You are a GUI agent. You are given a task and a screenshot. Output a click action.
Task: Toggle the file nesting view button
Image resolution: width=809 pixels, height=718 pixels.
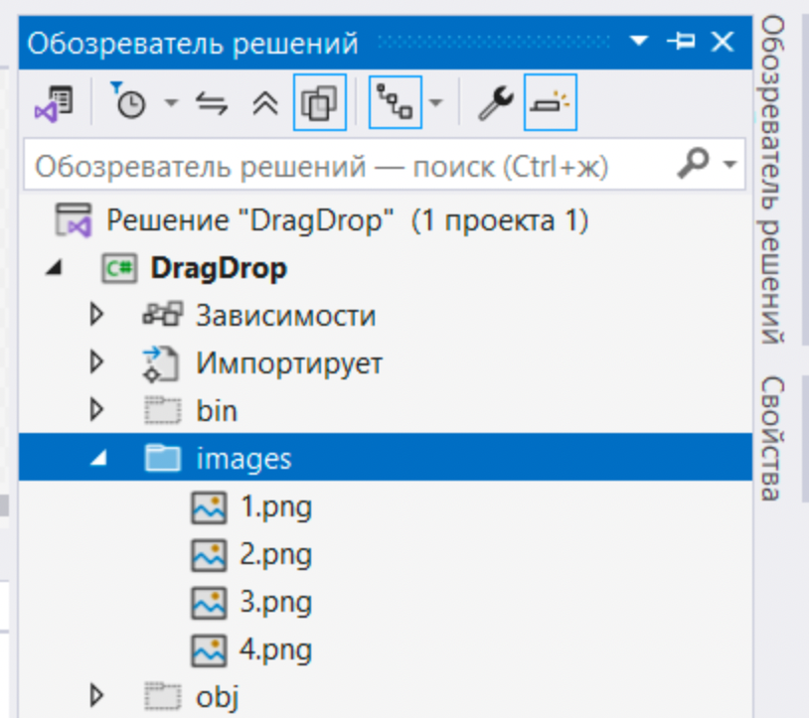396,103
